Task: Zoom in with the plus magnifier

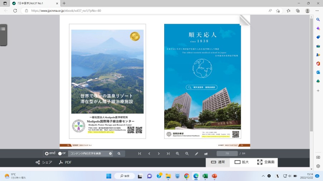Action: tap(177, 154)
